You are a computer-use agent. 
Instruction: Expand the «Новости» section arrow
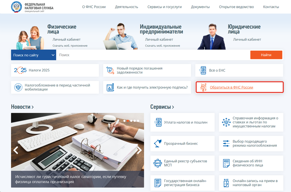pyautogui.click(x=33, y=107)
